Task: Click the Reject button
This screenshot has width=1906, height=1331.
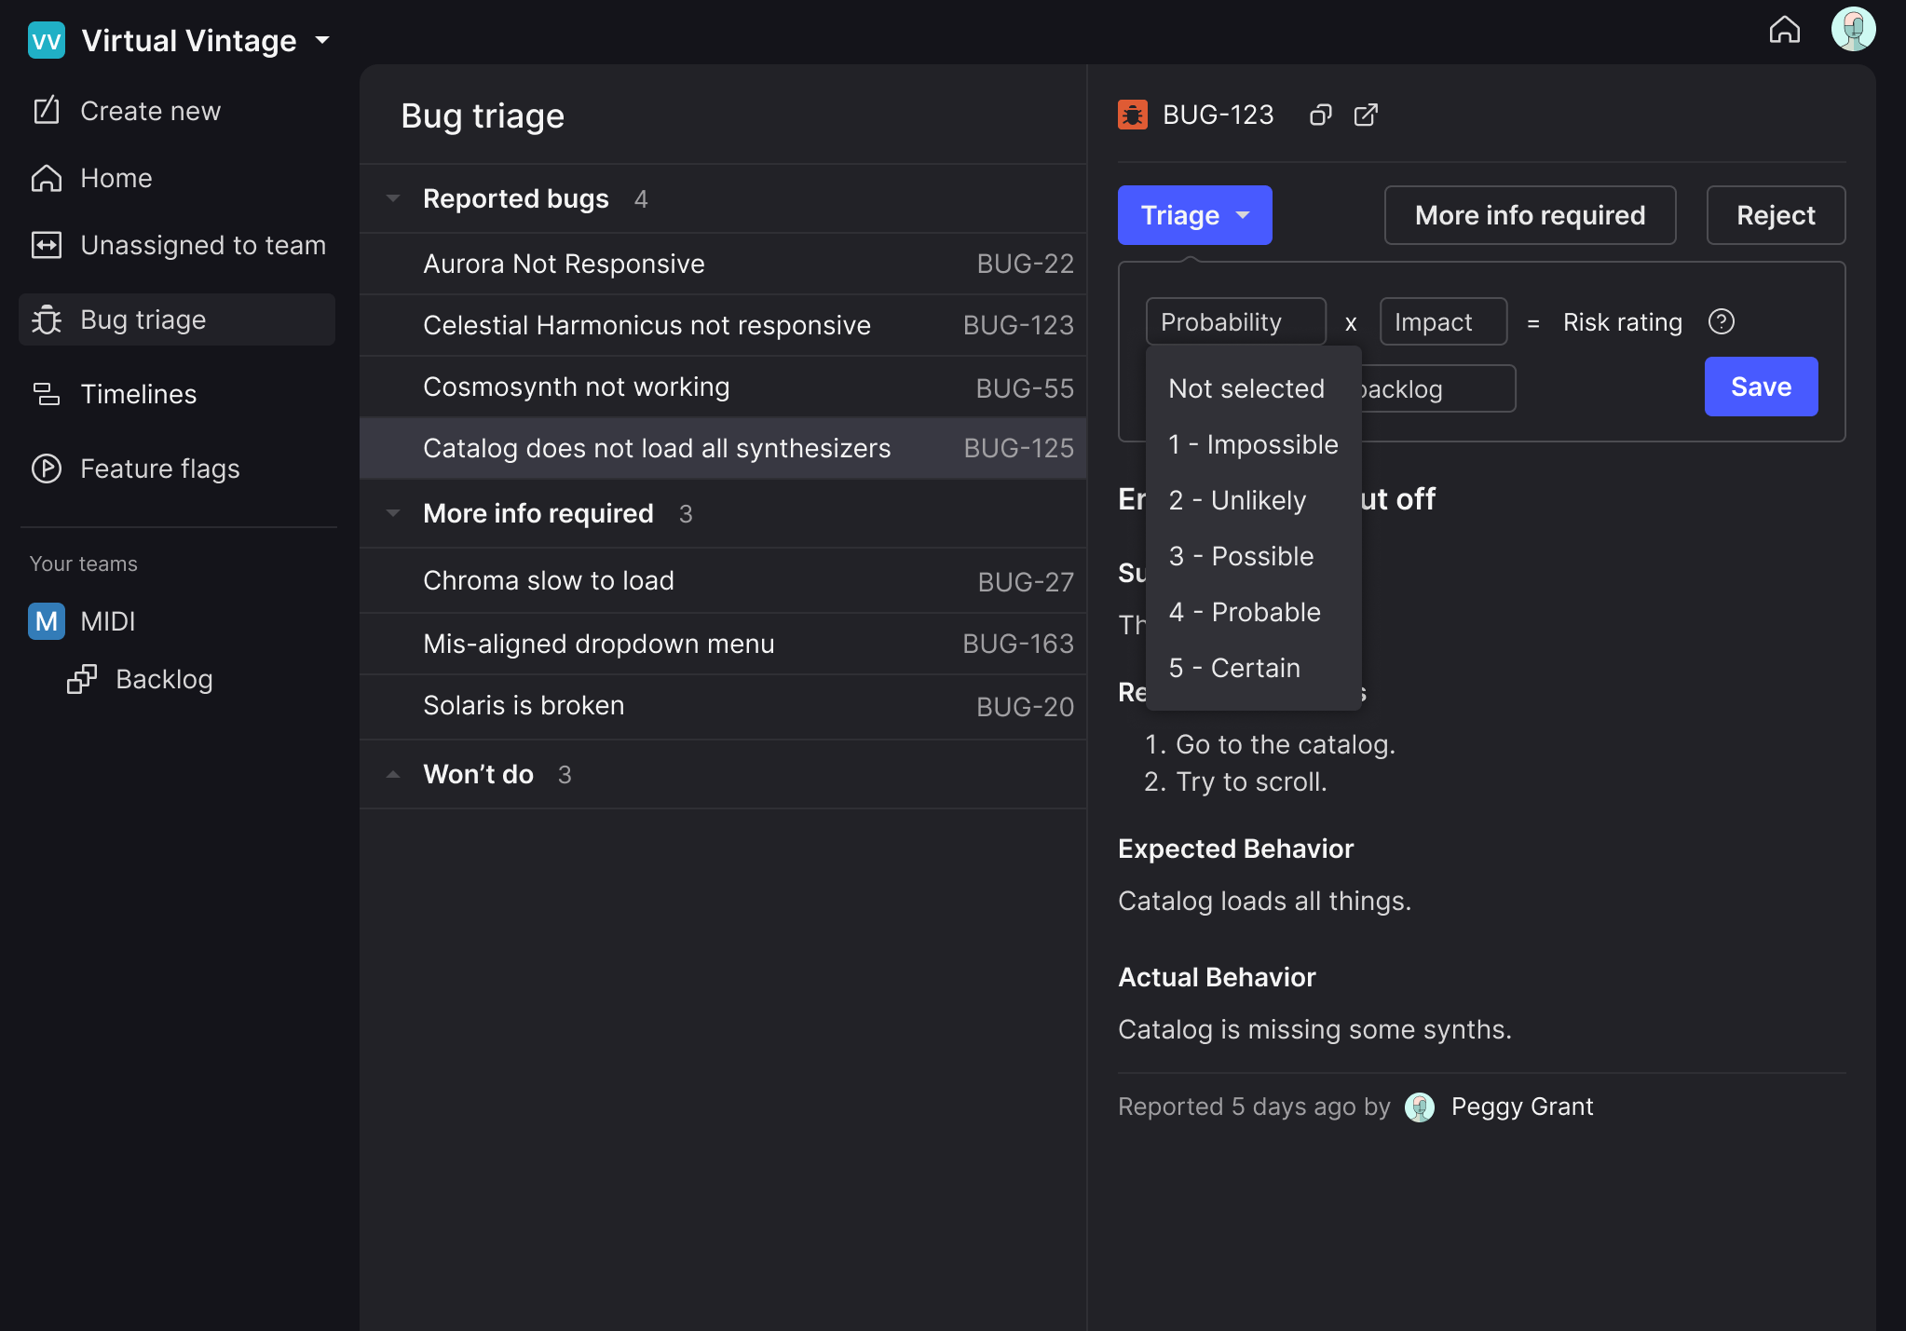Action: 1775,216
